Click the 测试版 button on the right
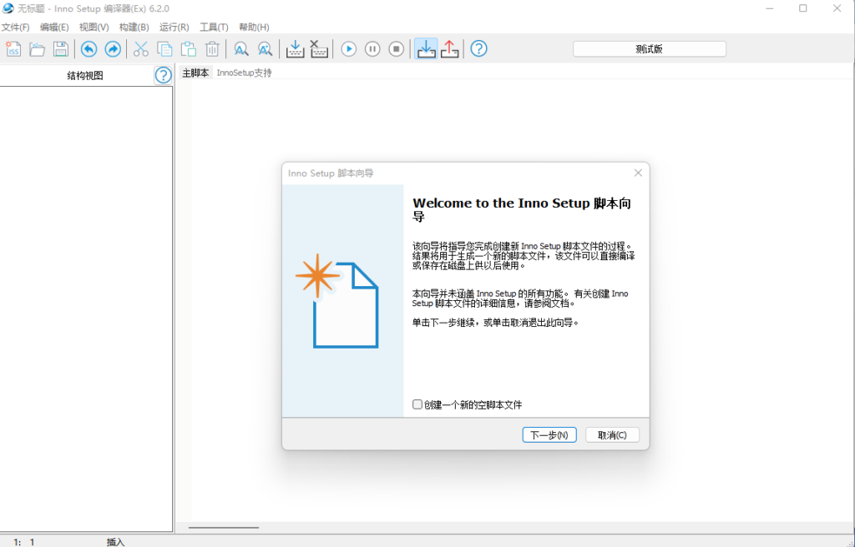This screenshot has height=547, width=855. pyautogui.click(x=648, y=48)
